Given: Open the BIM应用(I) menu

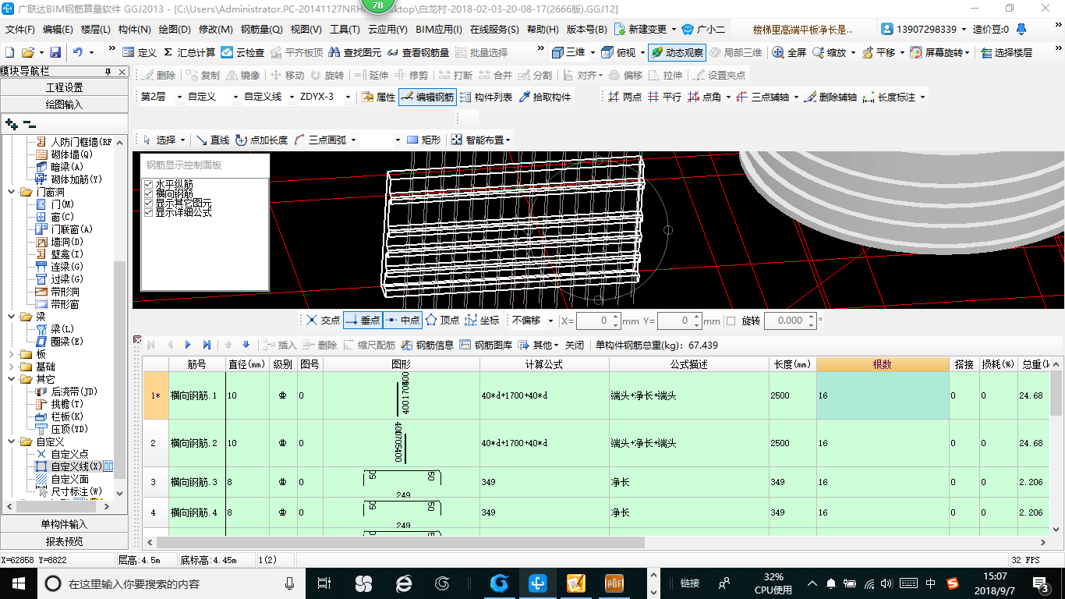Looking at the screenshot, I should 439,30.
